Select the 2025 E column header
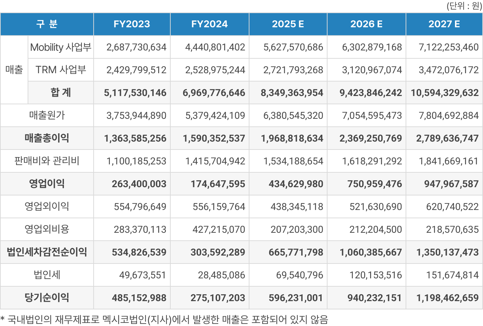This screenshot has height=326, width=483. (288, 24)
